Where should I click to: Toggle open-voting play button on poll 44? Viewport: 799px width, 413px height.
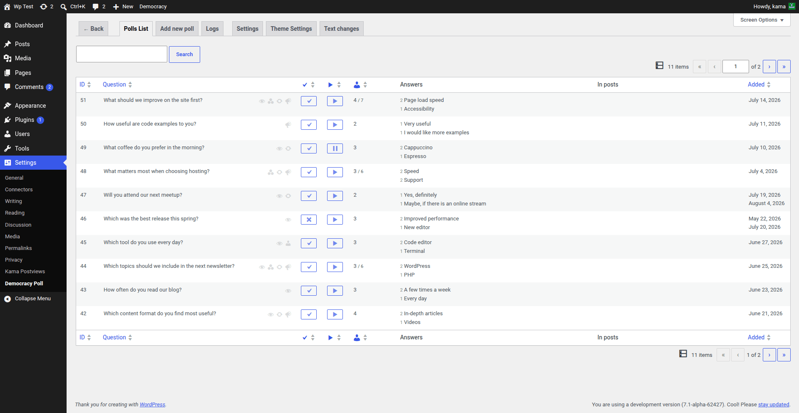pos(335,267)
